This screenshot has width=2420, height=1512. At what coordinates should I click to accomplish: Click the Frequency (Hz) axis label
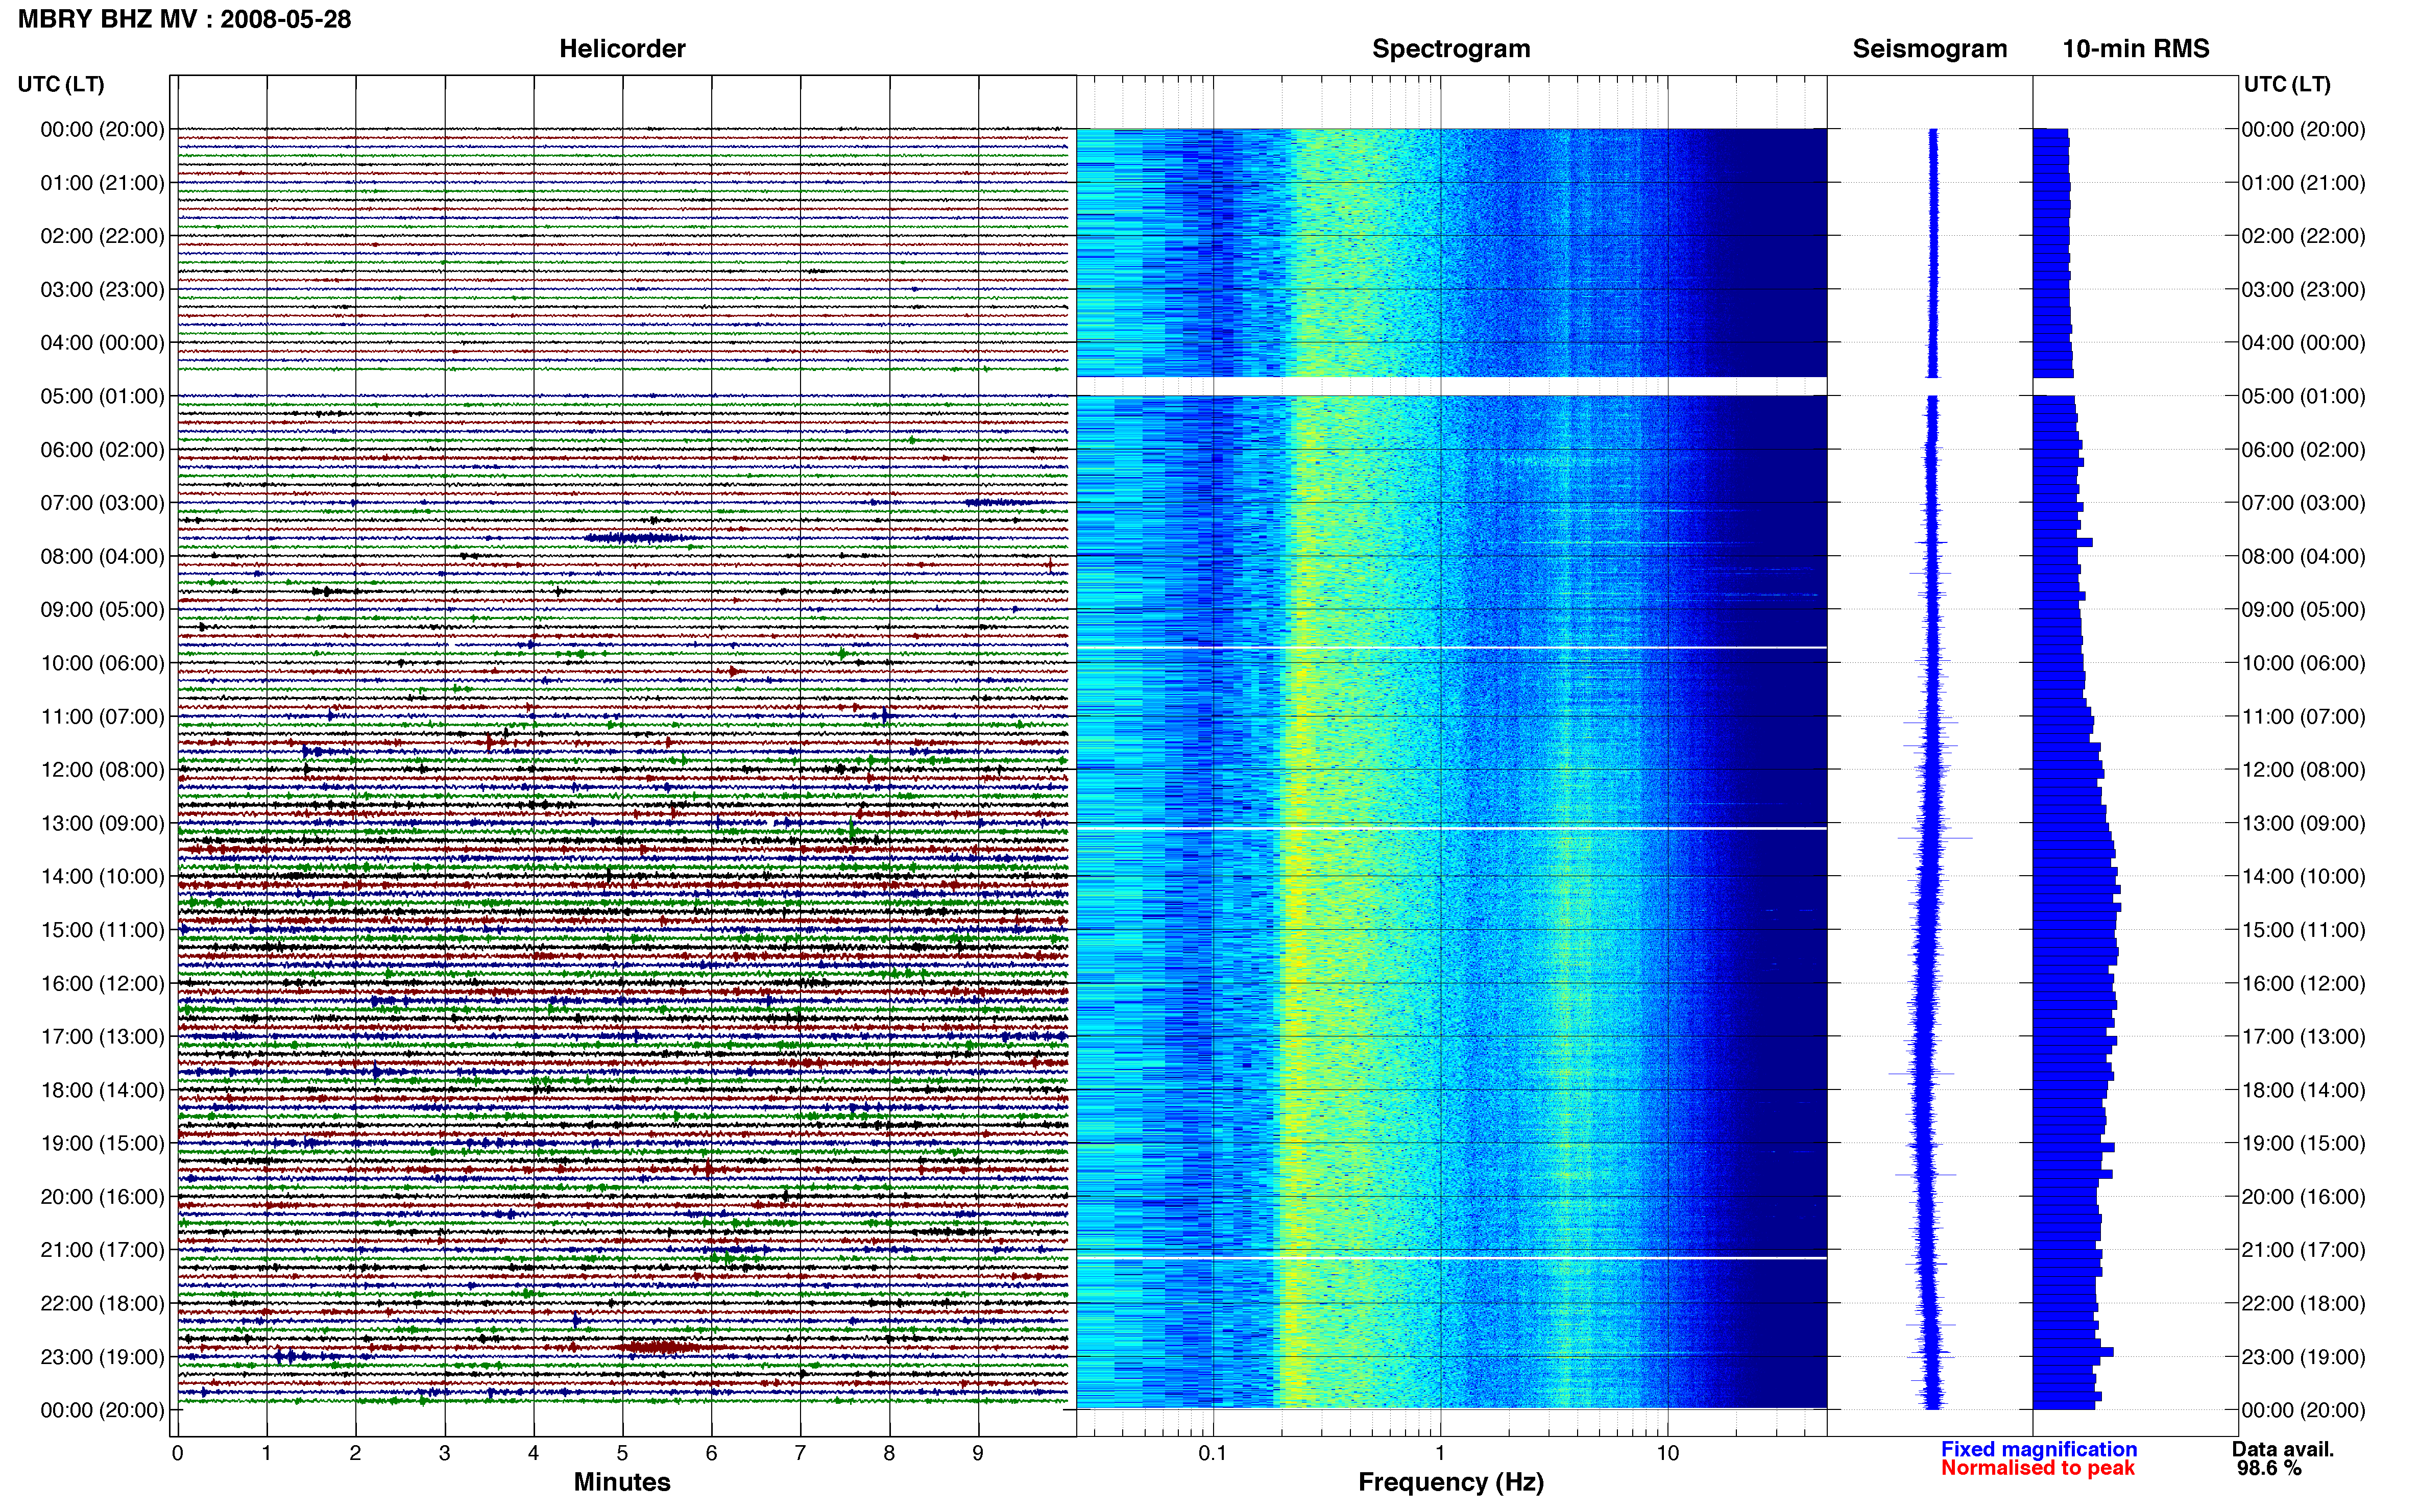[x=1450, y=1482]
